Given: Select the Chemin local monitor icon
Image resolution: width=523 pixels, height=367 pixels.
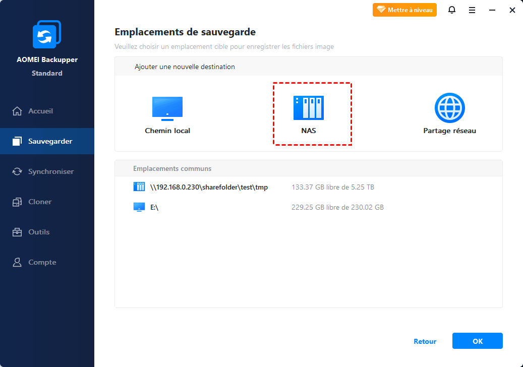Looking at the screenshot, I should pyautogui.click(x=167, y=109).
